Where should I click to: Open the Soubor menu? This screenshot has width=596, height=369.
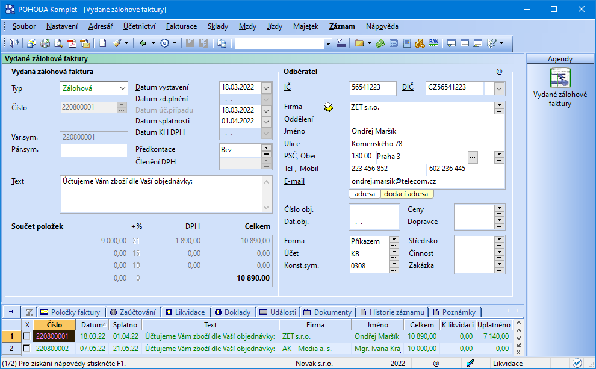pos(24,26)
